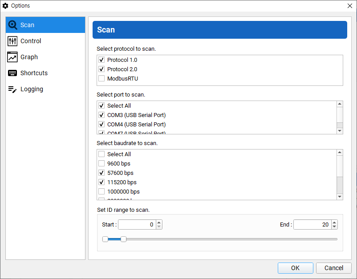Check Select All in baudrate list
The height and width of the screenshot is (279, 357).
pos(101,154)
